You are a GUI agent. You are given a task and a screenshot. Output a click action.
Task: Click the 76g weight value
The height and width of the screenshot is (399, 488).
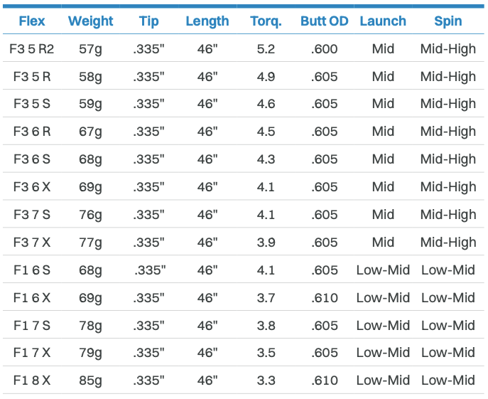(90, 215)
